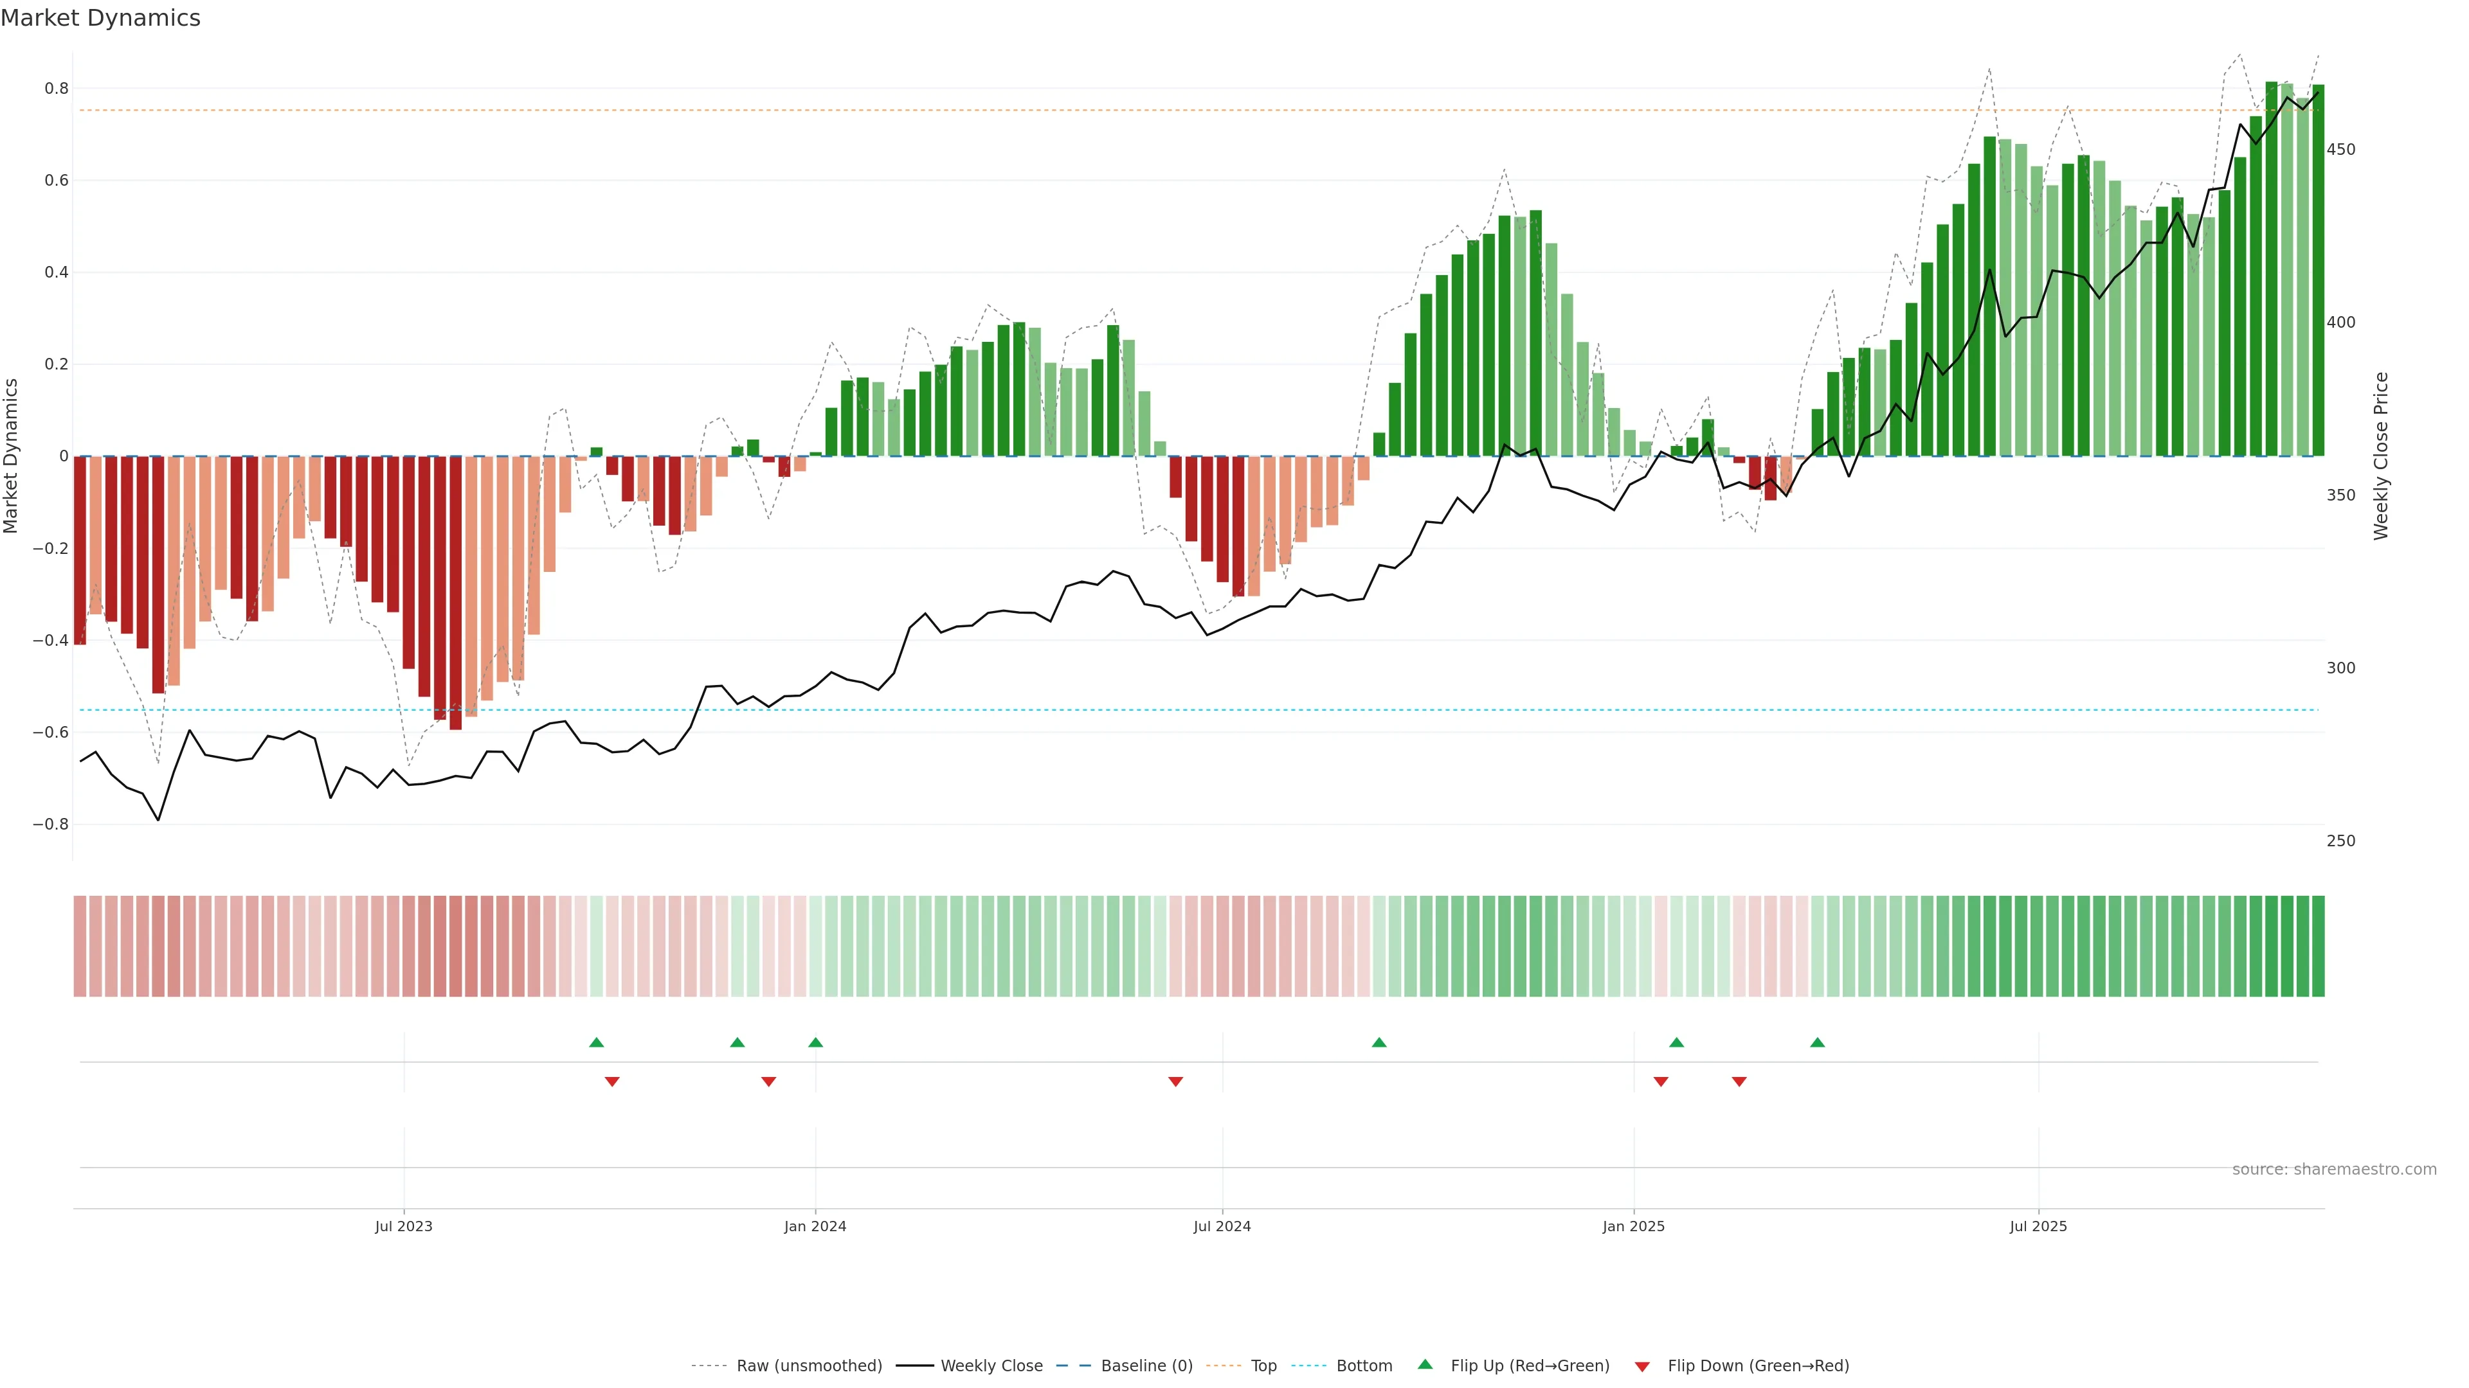The width and height of the screenshot is (2469, 1388).
Task: Click the darkest green heatmap cell at far right
Action: 2317,945
